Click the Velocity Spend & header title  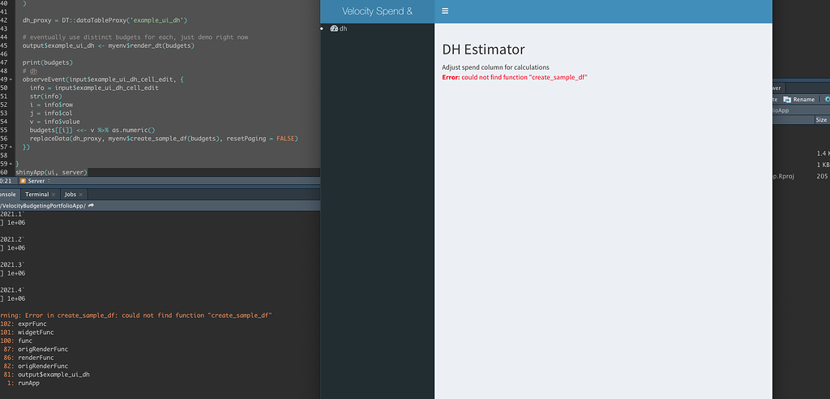(x=377, y=11)
